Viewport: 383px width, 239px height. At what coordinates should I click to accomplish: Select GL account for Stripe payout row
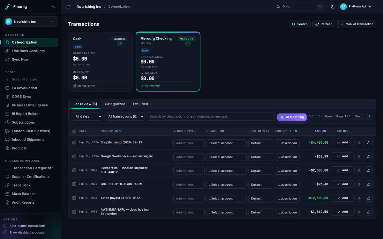[226, 199]
